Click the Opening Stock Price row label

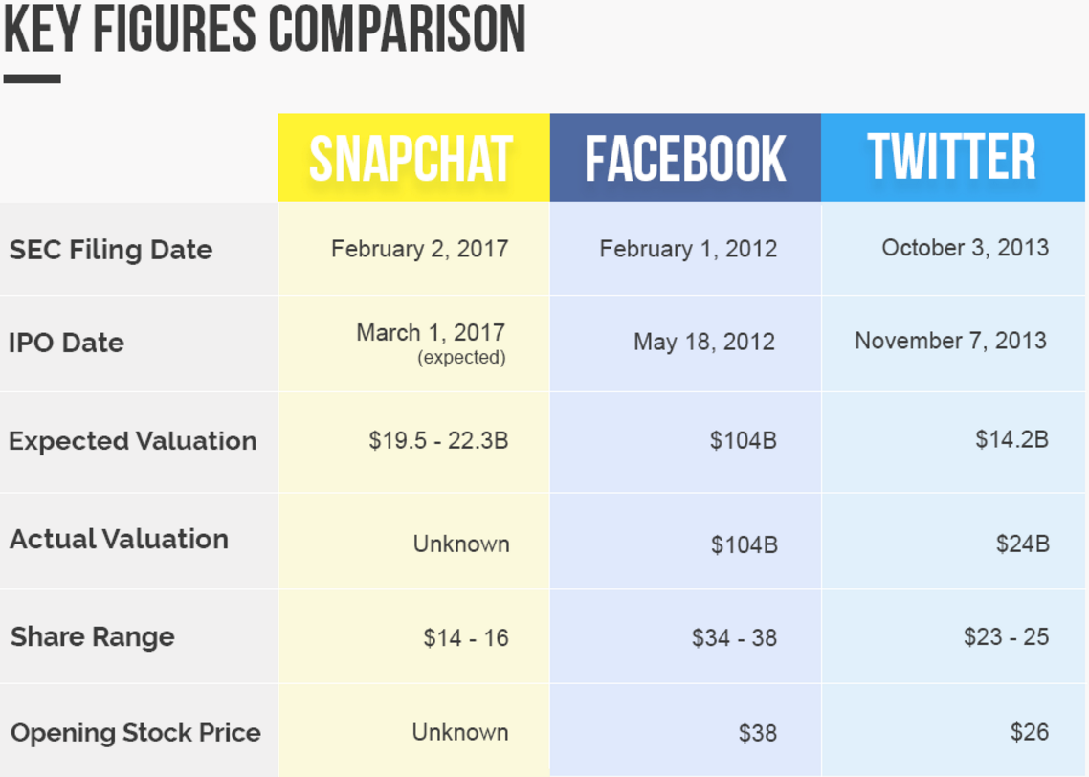point(136,733)
